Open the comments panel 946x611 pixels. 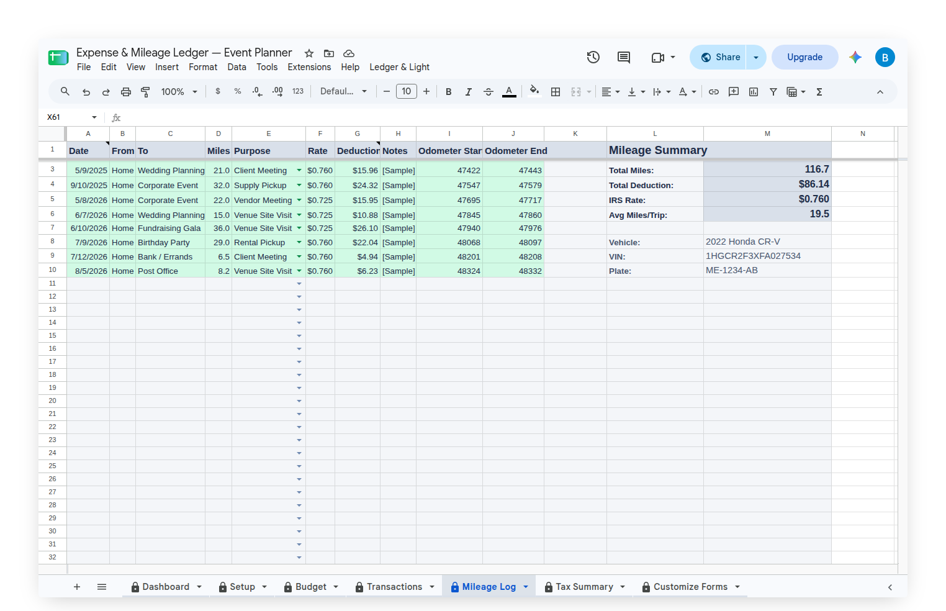[x=624, y=57]
